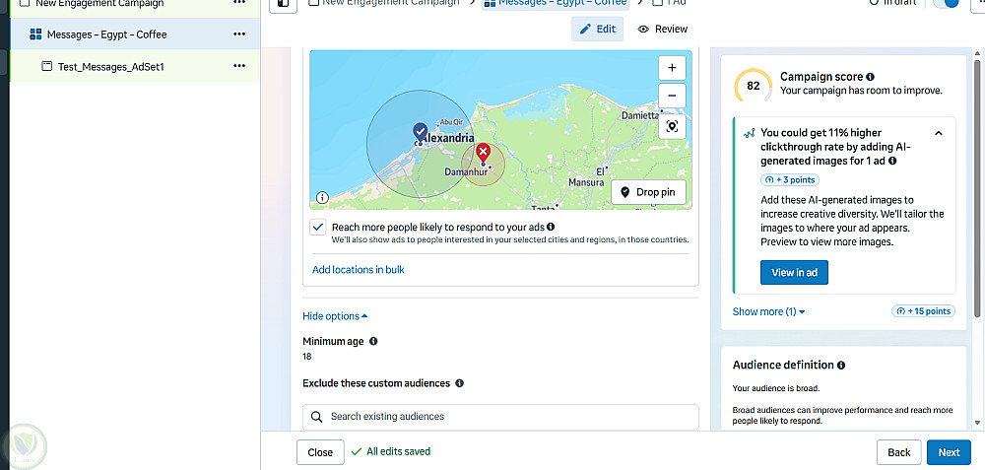Image resolution: width=985 pixels, height=470 pixels.
Task: Switch to Edit mode
Action: point(598,29)
